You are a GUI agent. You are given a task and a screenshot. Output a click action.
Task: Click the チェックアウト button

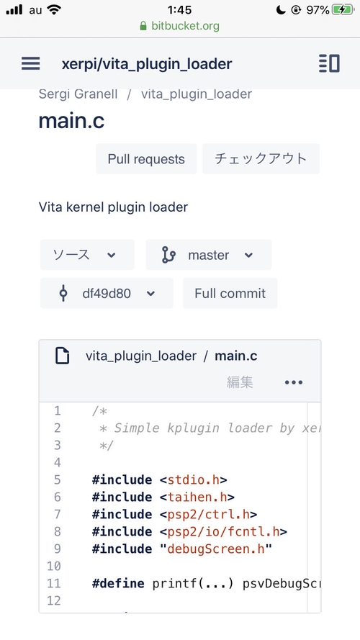click(261, 159)
